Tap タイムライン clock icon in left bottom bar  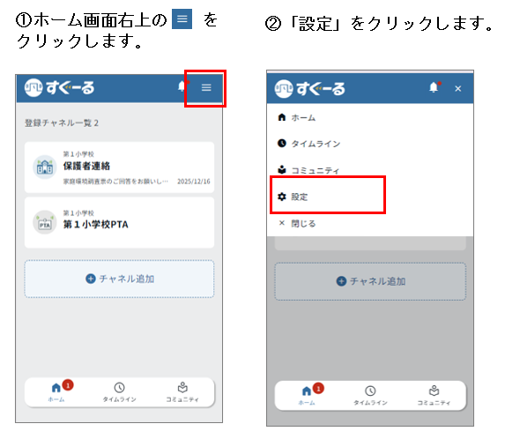(x=120, y=388)
